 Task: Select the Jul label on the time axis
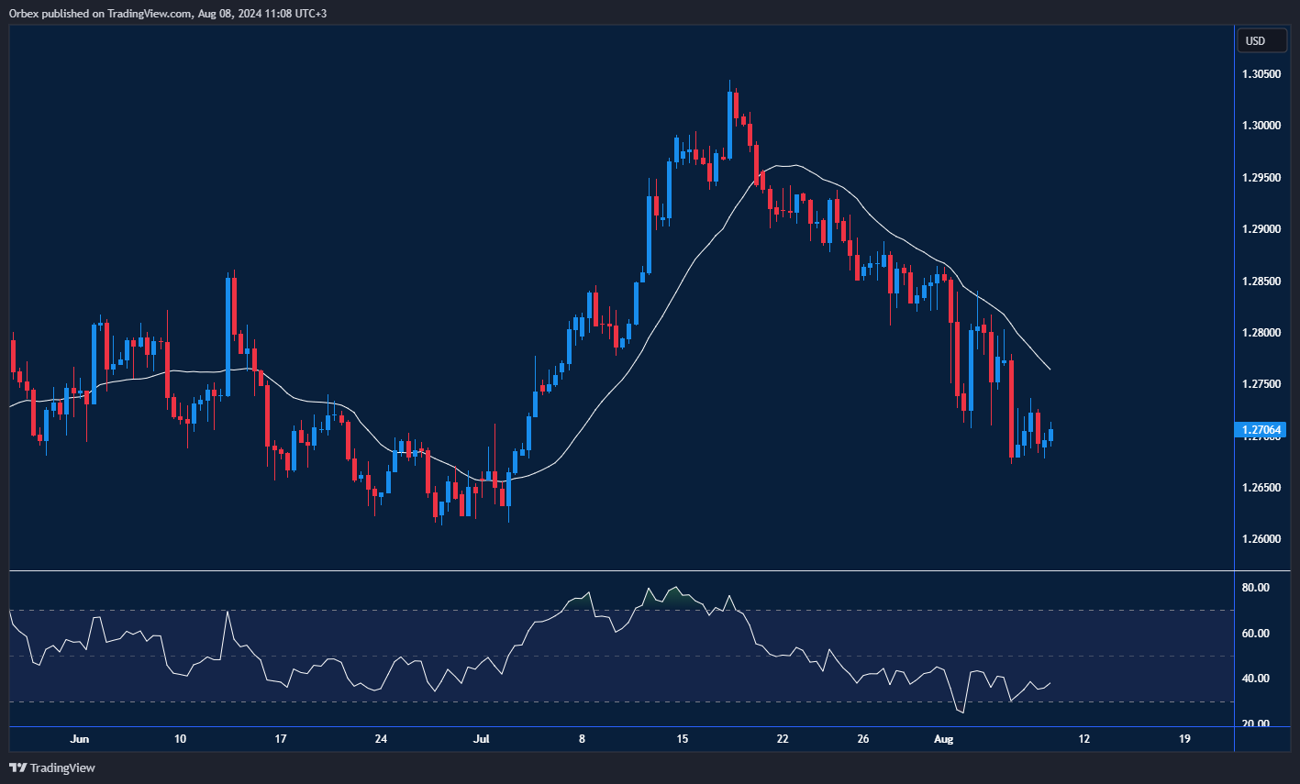click(x=481, y=739)
